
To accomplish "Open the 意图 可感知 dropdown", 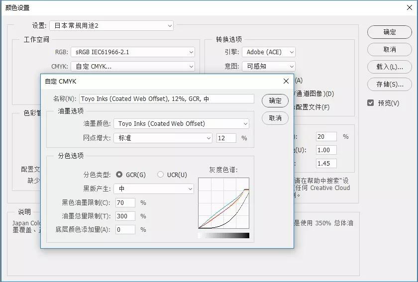I will point(268,66).
